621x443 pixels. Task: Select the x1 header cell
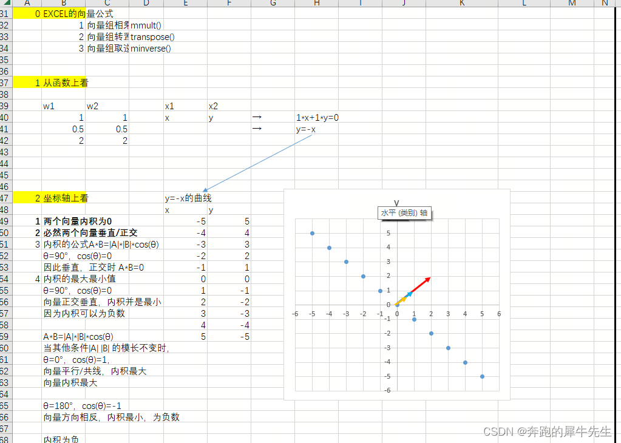[x=185, y=106]
